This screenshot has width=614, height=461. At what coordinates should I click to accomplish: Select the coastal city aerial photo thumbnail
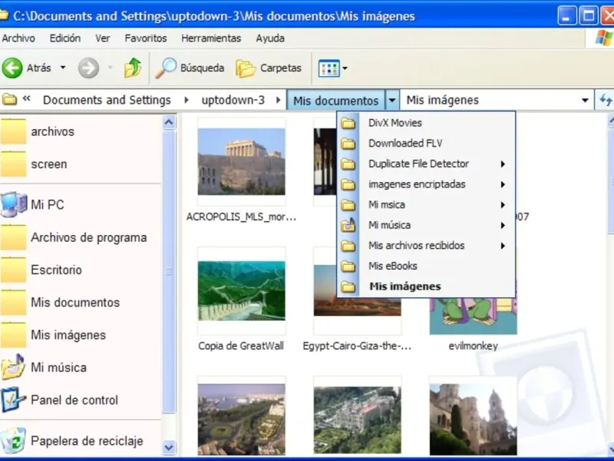point(242,420)
